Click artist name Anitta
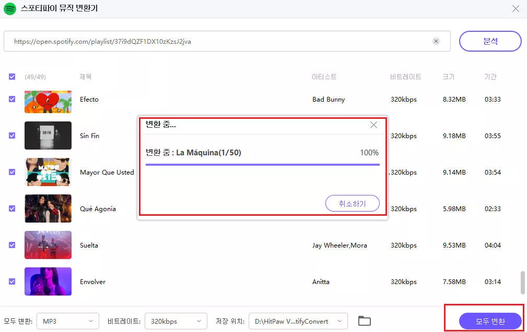Screen dimensions: 527x332 [x=321, y=281]
